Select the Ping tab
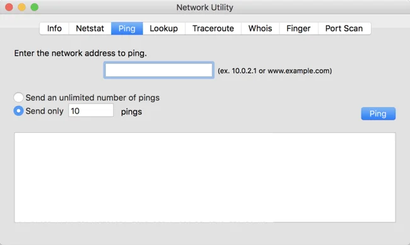Screen dimensions: 410x245 click(x=127, y=28)
